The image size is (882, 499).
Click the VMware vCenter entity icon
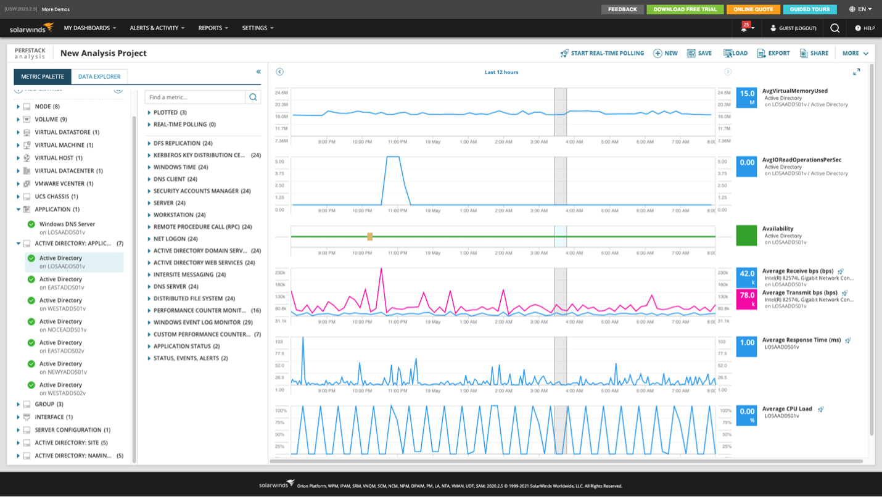coord(27,184)
